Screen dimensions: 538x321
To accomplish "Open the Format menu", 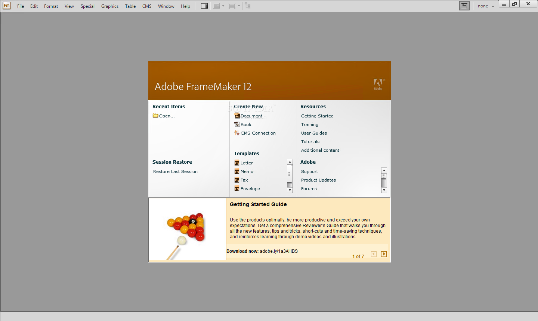I will point(51,6).
